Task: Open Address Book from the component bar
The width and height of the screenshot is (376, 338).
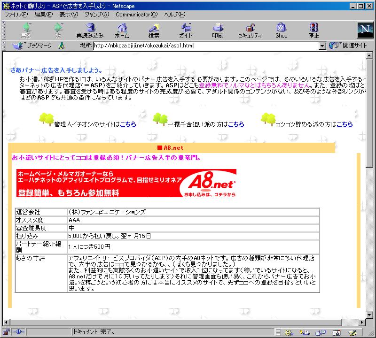Action: tap(337, 332)
